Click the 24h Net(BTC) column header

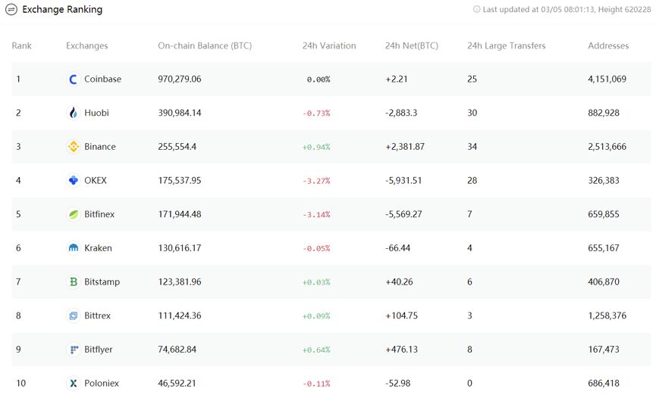(411, 46)
